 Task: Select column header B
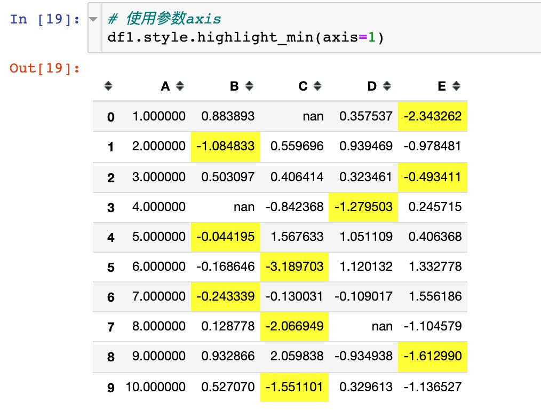(234, 86)
